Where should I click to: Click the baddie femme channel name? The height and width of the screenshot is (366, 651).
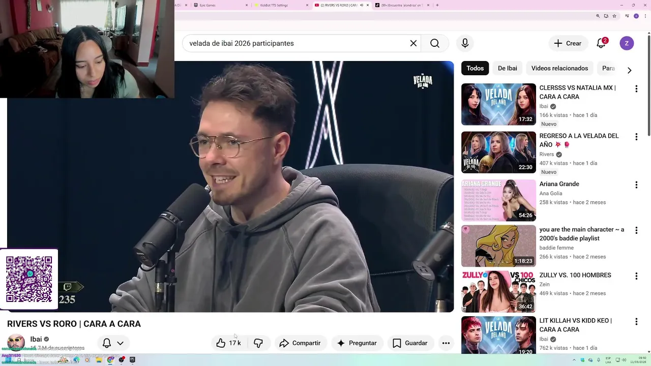[556, 248]
